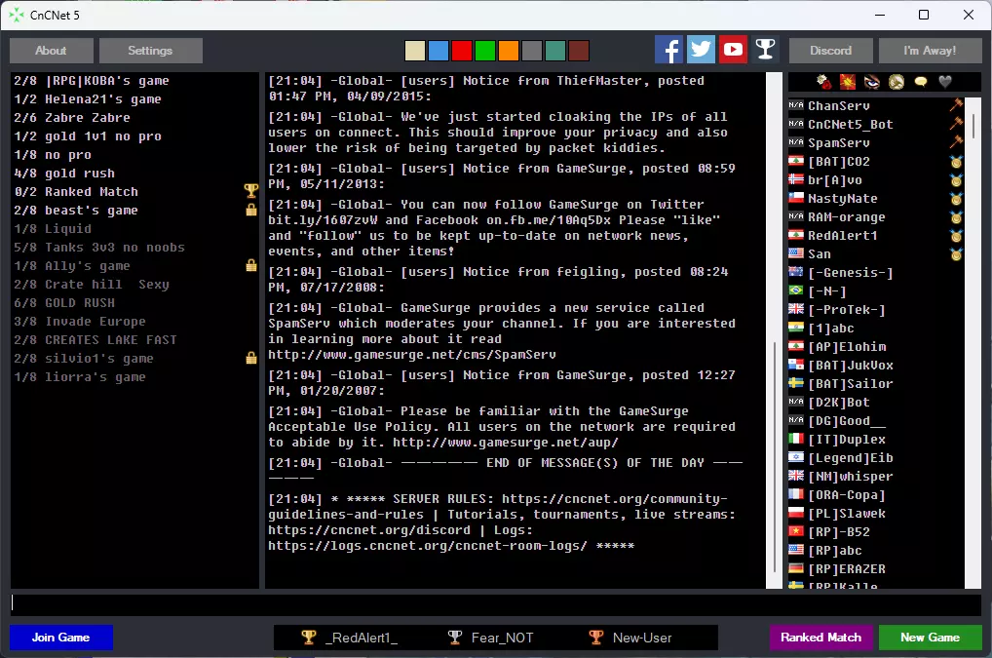The height and width of the screenshot is (658, 992).
Task: Open the trophy ladder icon in top bar
Action: [x=766, y=50]
